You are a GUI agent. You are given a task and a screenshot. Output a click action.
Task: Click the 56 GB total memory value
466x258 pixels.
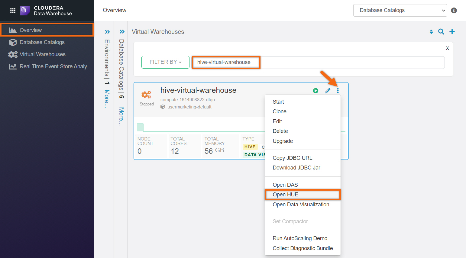[214, 151]
